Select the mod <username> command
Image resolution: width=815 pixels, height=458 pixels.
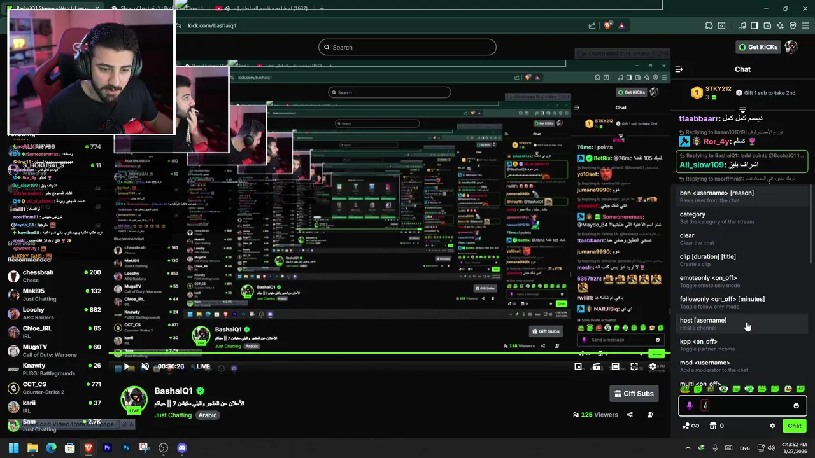click(741, 366)
